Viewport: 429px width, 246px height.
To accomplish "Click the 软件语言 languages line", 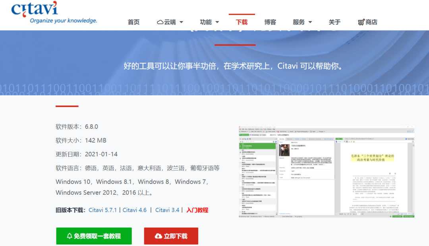I will [x=137, y=168].
